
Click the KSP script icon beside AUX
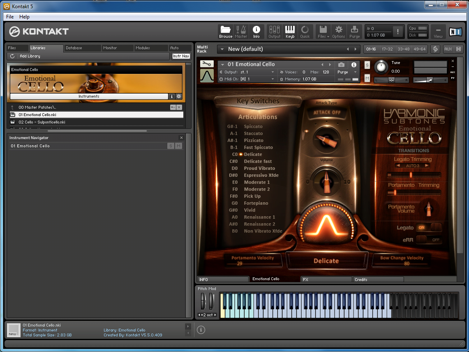[x=436, y=49]
